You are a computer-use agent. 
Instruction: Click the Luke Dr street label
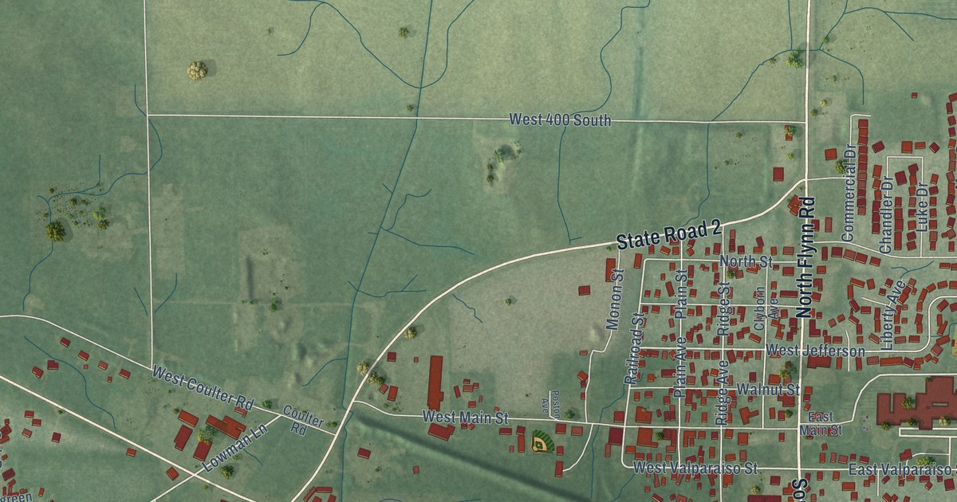click(923, 207)
